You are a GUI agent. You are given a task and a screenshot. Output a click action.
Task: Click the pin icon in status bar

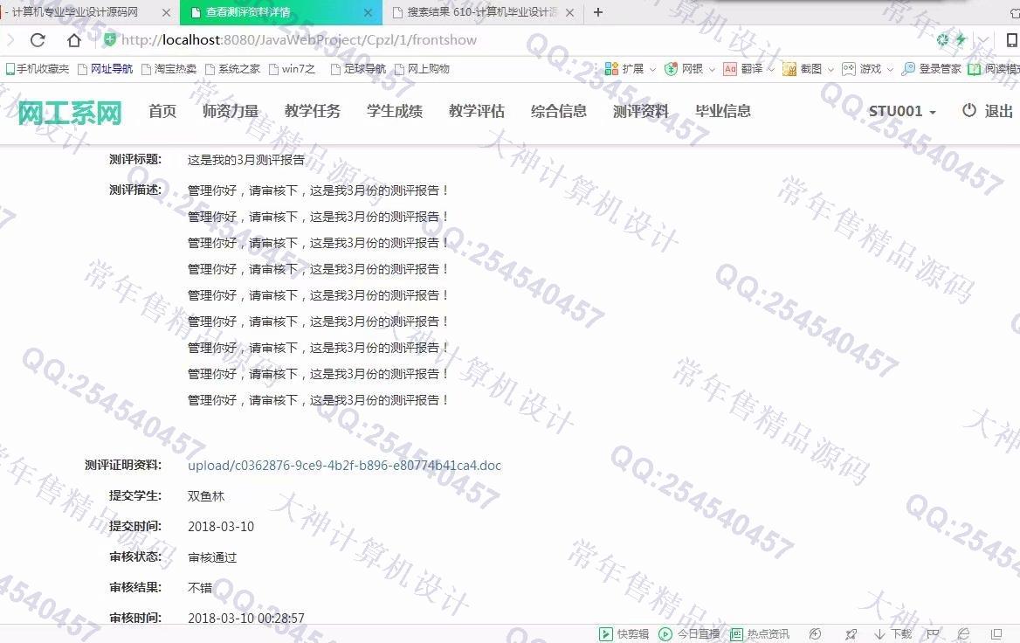851,634
